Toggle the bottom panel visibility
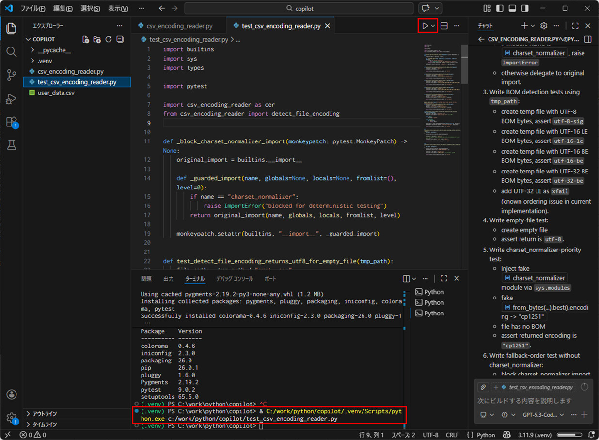The height and width of the screenshot is (440, 599). tap(512, 8)
